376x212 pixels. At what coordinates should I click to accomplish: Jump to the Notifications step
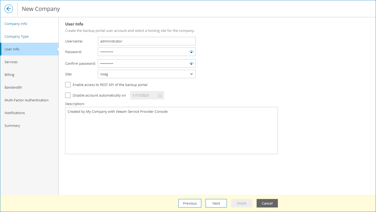click(15, 113)
